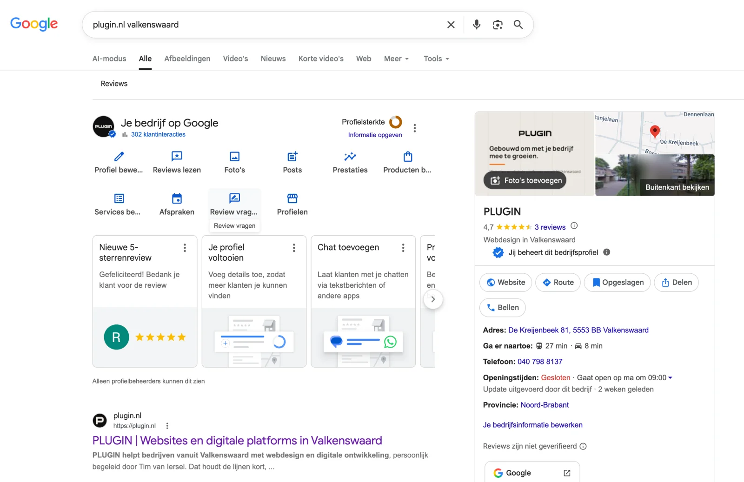Open the Google logo homepage

pos(34,24)
